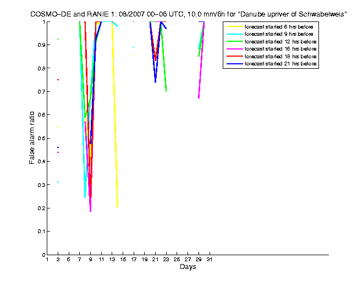
Task: Click the yellow data point at day 3
Action: pyautogui.click(x=58, y=127)
